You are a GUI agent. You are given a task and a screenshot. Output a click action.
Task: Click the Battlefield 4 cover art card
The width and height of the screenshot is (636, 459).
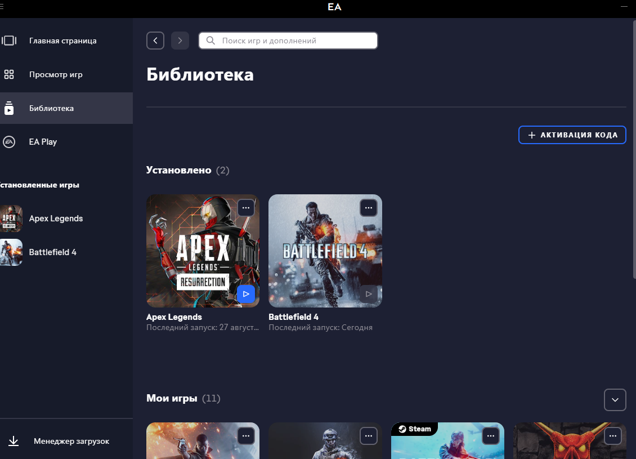click(325, 251)
